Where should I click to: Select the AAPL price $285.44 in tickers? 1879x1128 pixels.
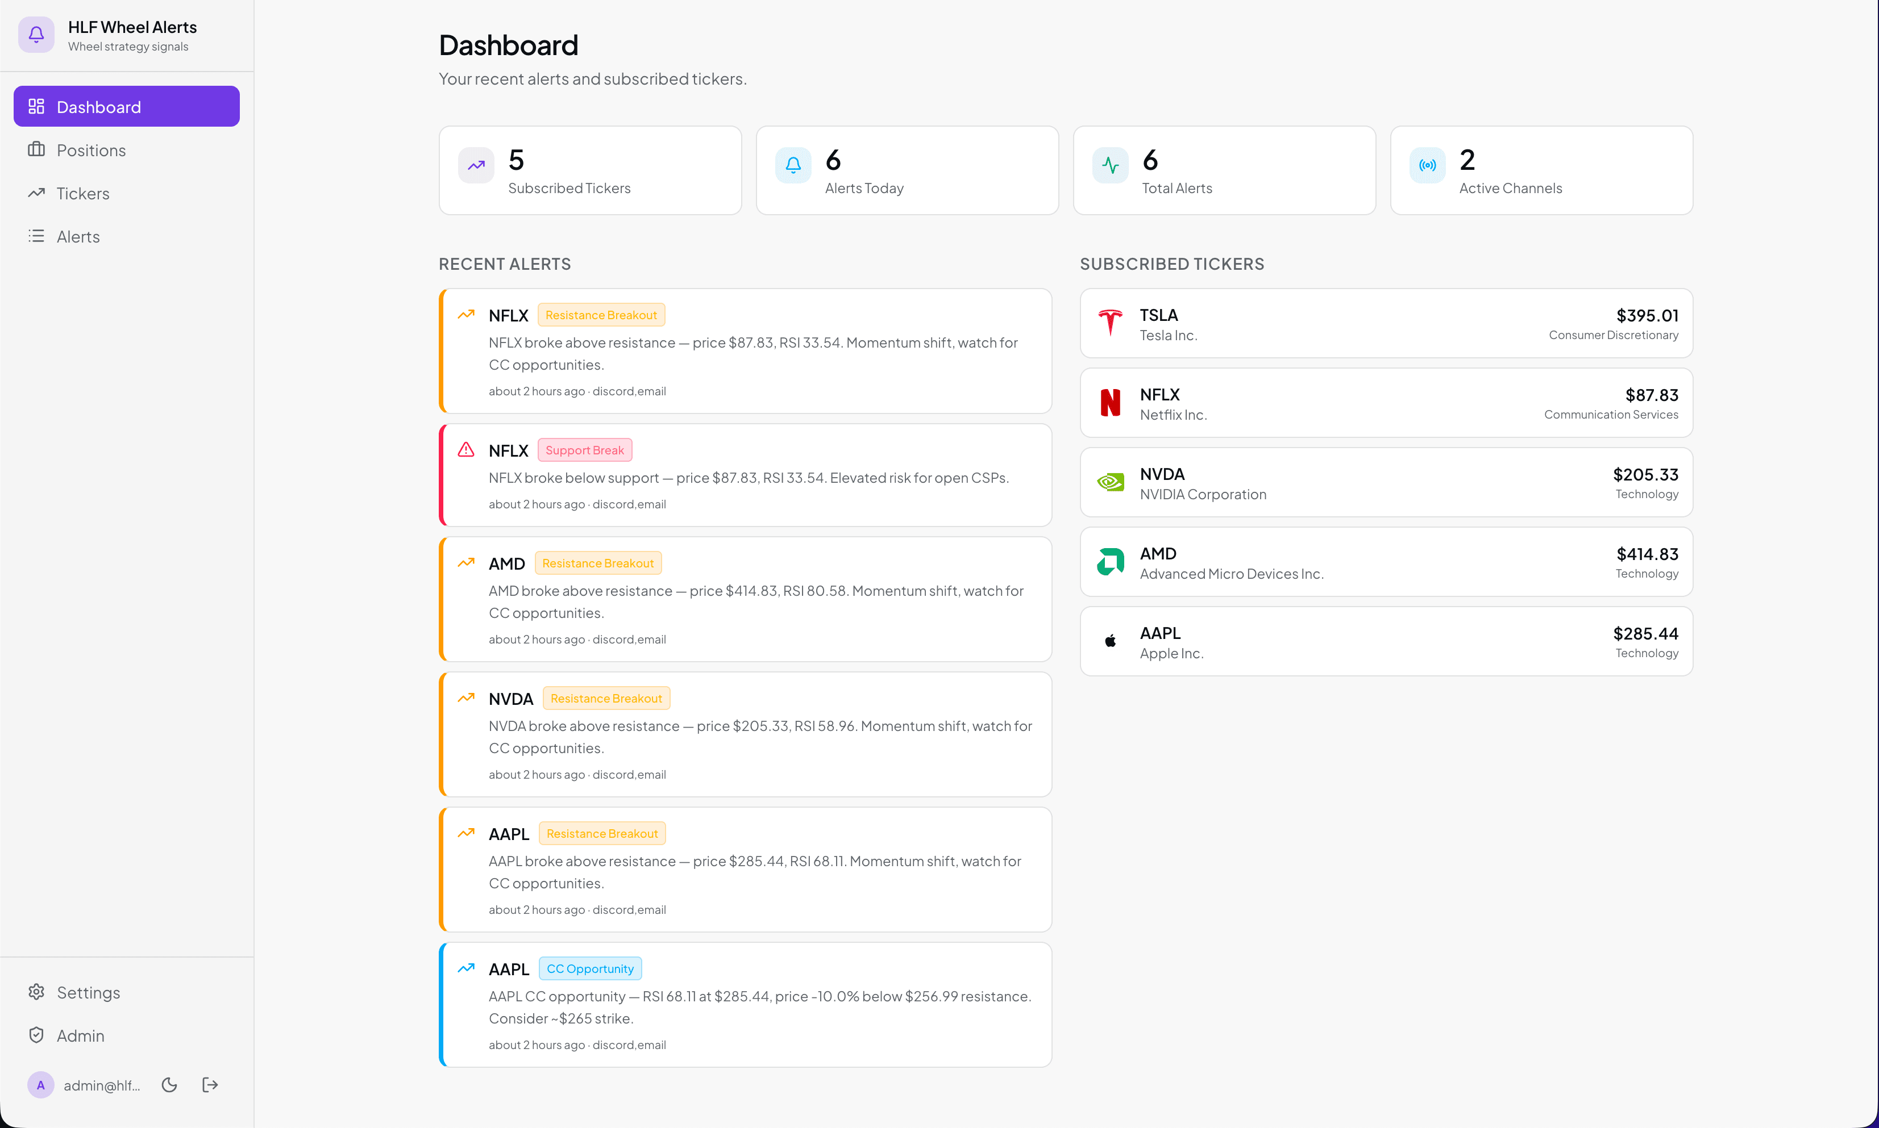1645,634
